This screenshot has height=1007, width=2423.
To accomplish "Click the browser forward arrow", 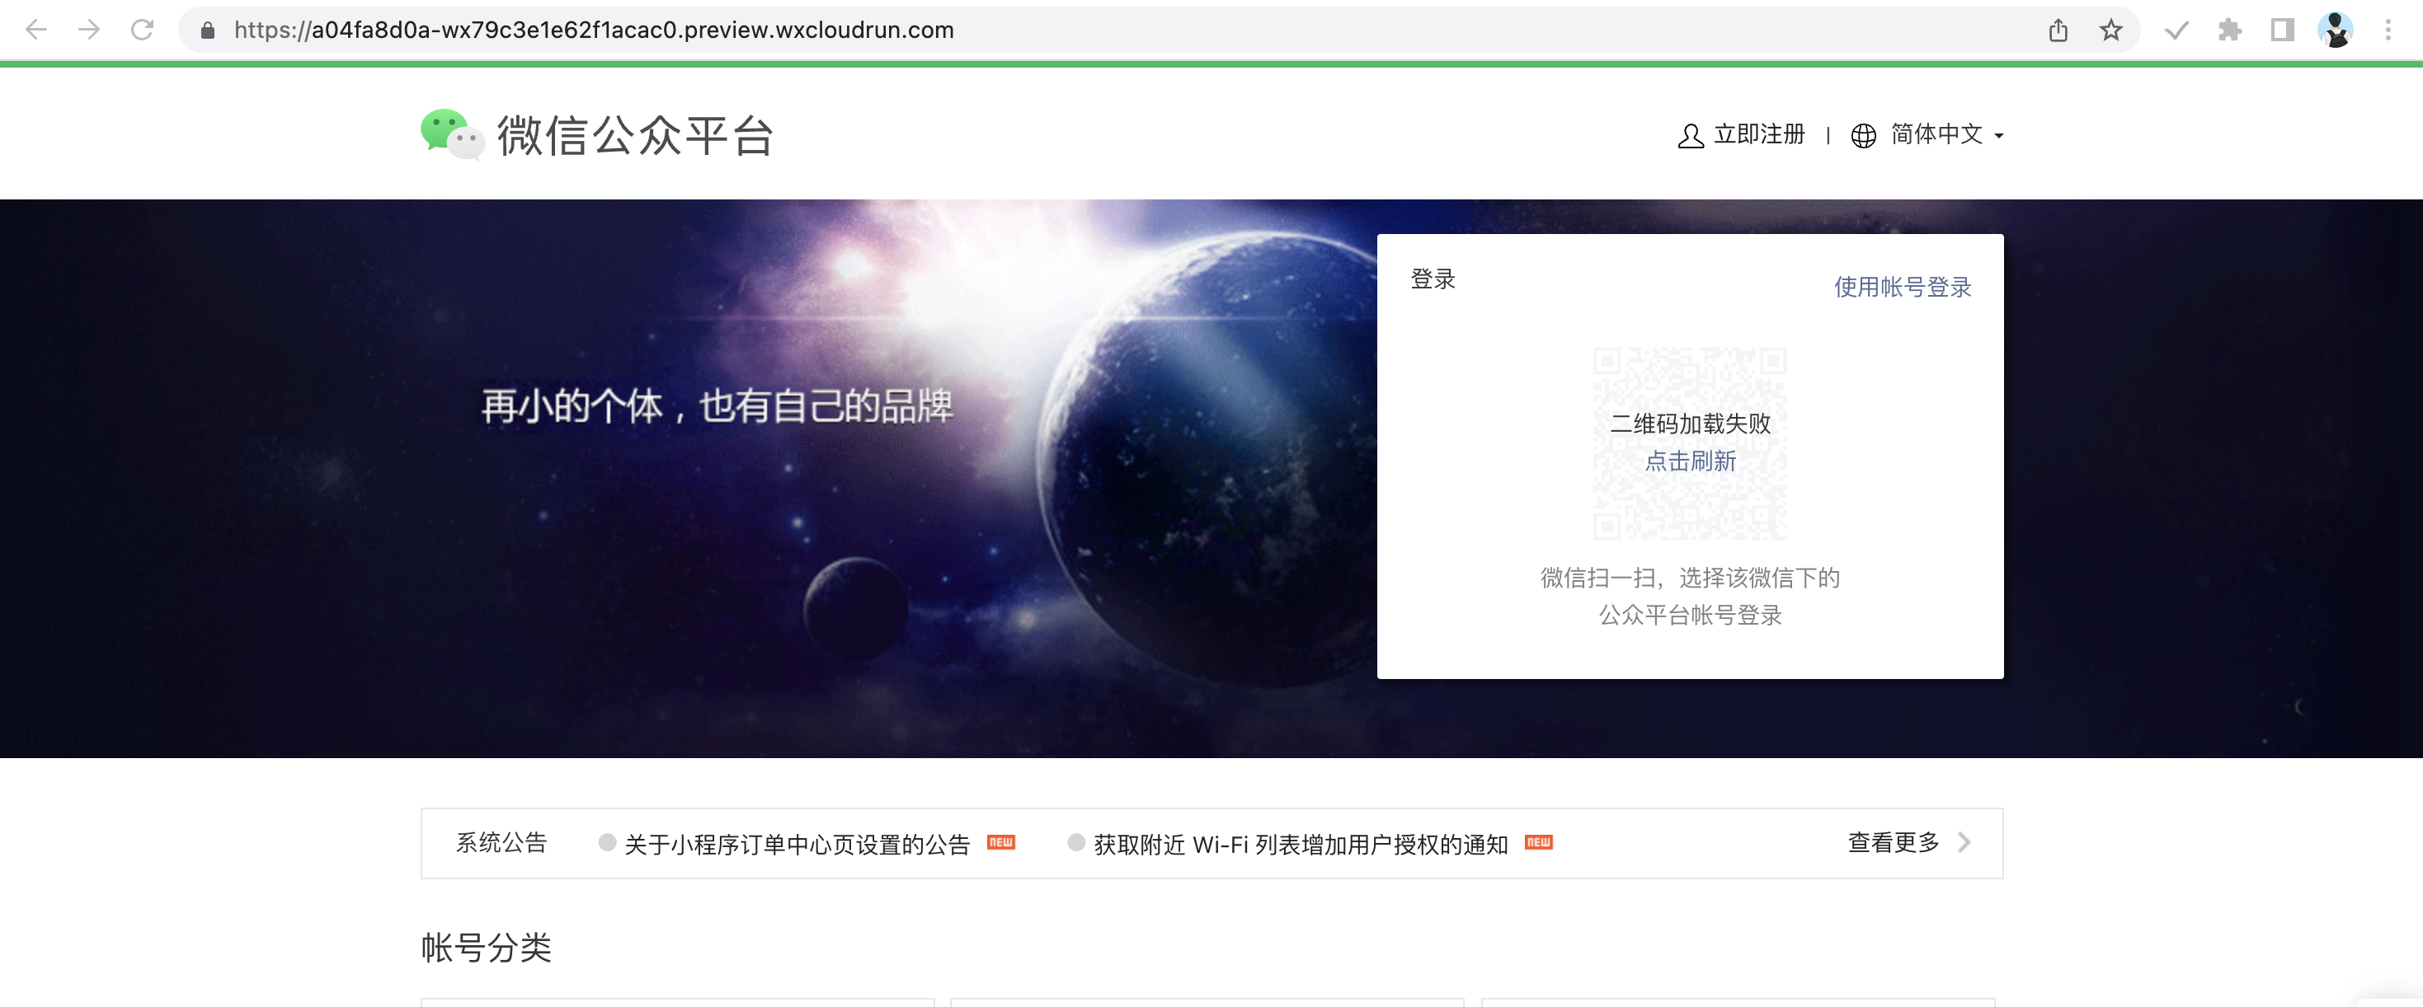I will (x=89, y=30).
